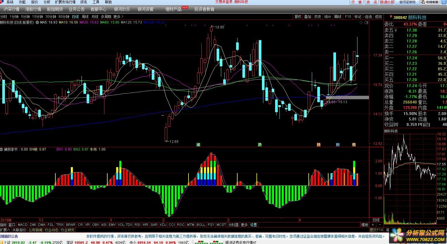
Task: Expand the 扩展 bottom panel
Action: [5, 230]
